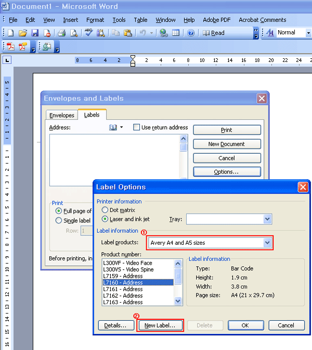Click Cancel in Envelopes and Labels dialog
The height and width of the screenshot is (350, 312).
click(x=227, y=158)
